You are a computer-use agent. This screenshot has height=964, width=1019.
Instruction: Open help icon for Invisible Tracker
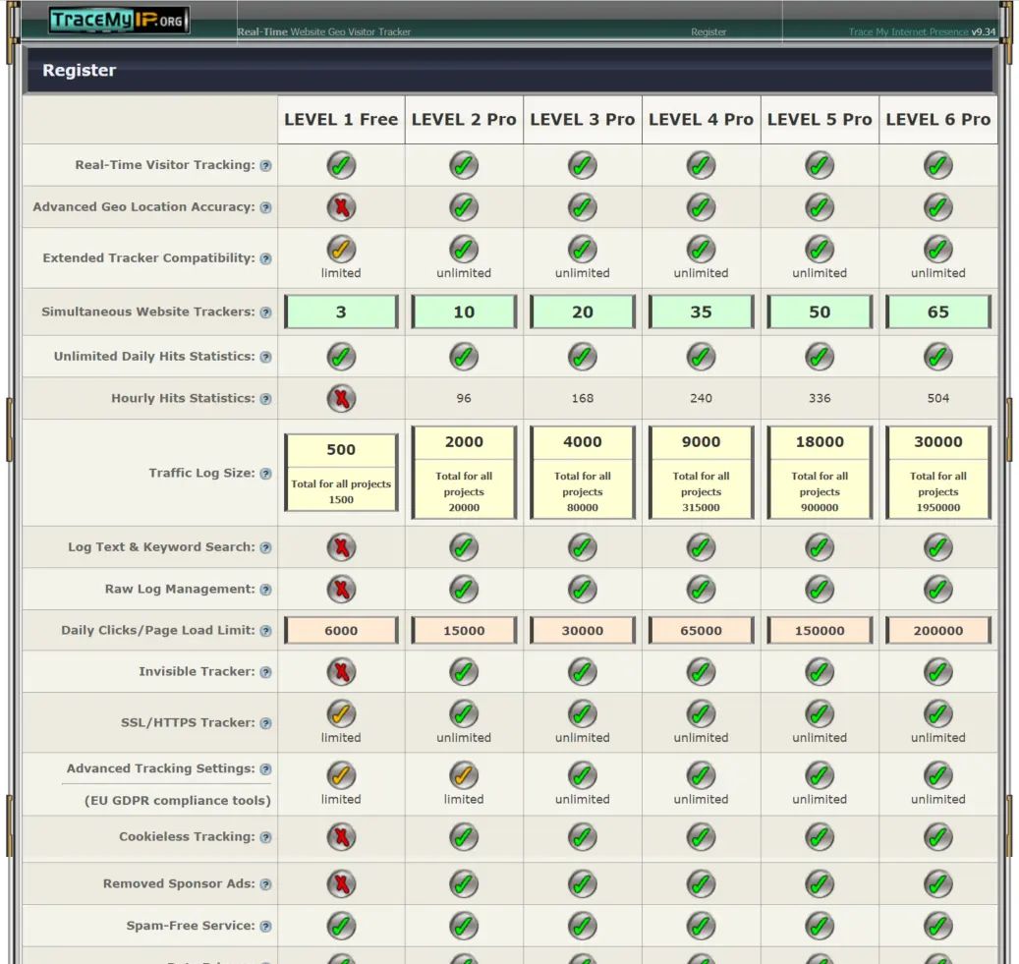(x=265, y=672)
